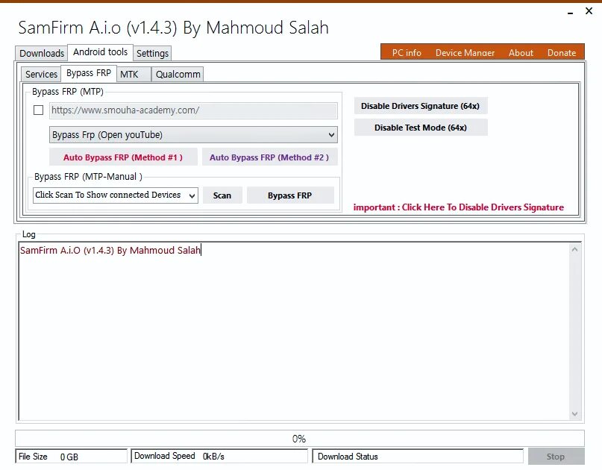Click the important Disable Drivers Signature link

pyautogui.click(x=459, y=207)
